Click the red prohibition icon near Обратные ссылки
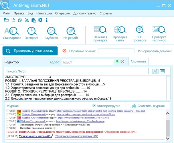The image size is (174, 143). pyautogui.click(x=64, y=51)
